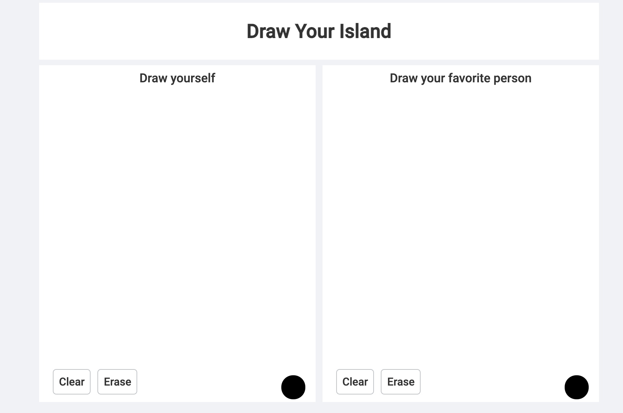Screen dimensions: 623x413
Task: Click Clear button under favorite person canvas
Action: coord(355,382)
